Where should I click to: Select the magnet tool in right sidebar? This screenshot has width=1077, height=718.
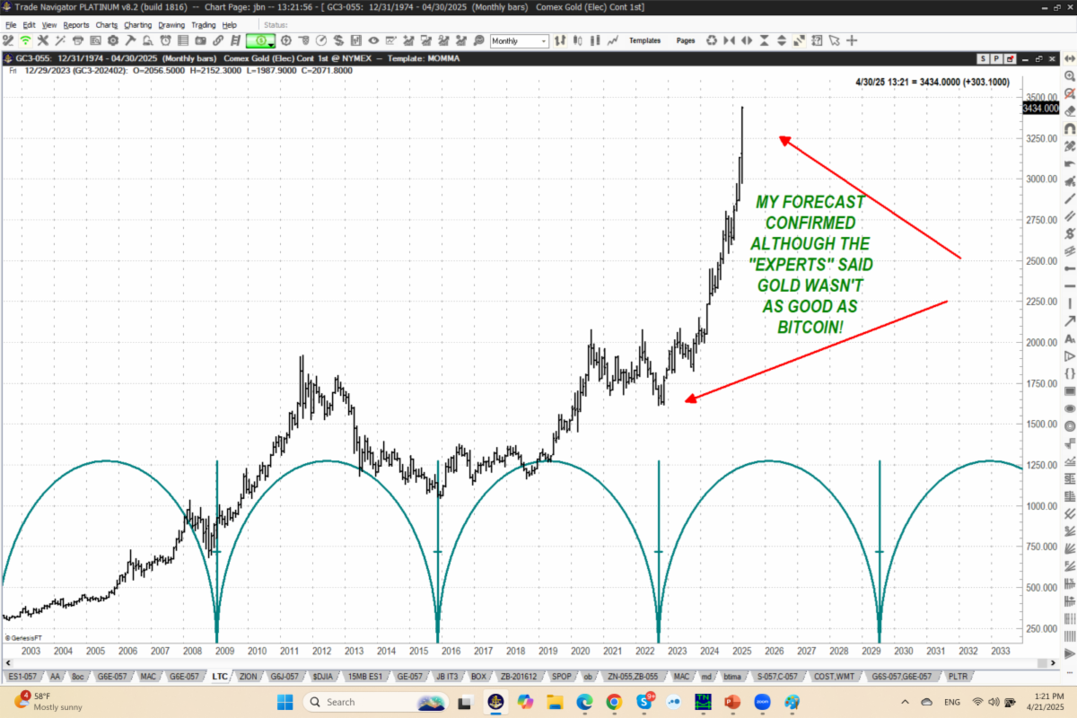(1069, 128)
